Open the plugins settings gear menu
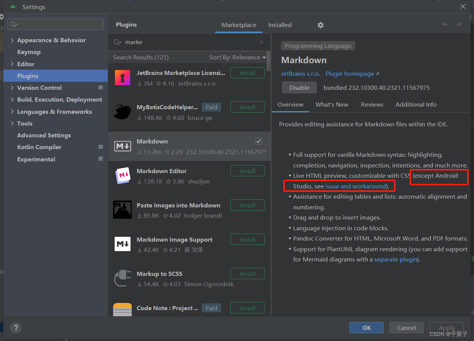This screenshot has width=474, height=341. (x=320, y=25)
